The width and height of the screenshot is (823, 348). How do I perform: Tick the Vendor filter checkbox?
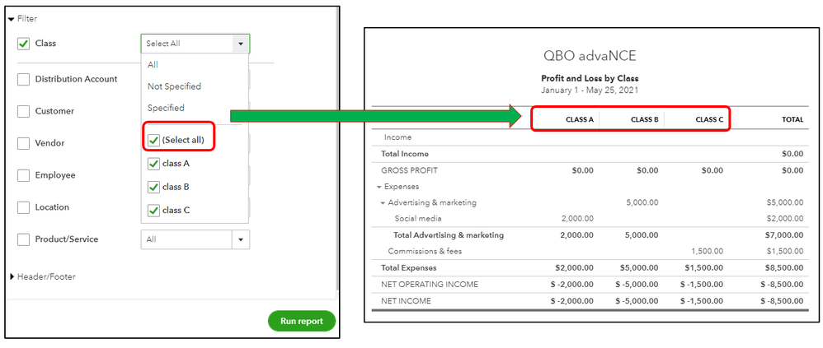pos(23,143)
